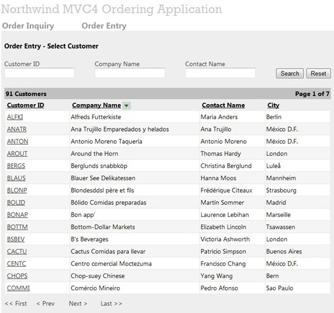
Task: Sort by the City column header
Action: coord(273,105)
